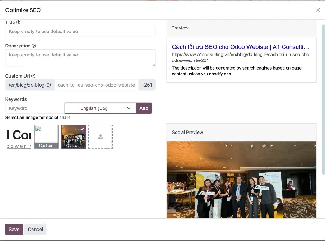Click the dialog's vertical scrollbar
The image size is (325, 241).
323,99
